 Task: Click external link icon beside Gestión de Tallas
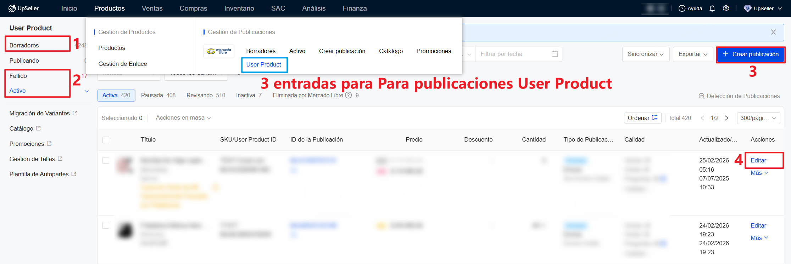tap(60, 159)
